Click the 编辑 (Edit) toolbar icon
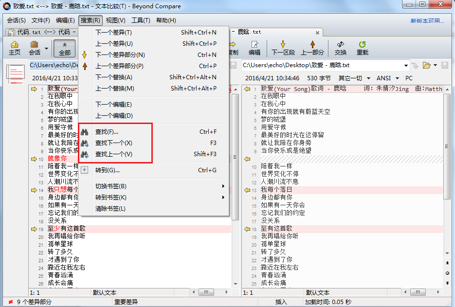The width and height of the screenshot is (455, 307). click(255, 47)
